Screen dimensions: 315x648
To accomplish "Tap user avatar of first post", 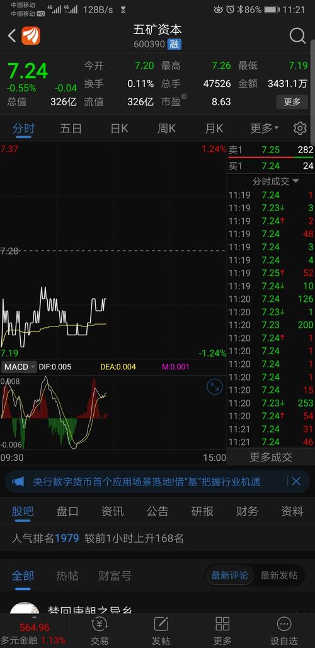I will (x=25, y=608).
